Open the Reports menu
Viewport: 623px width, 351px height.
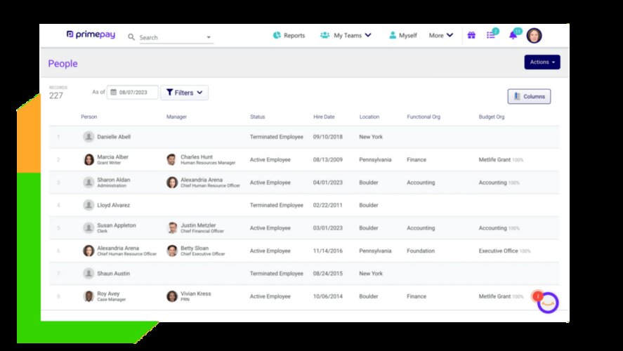(289, 35)
